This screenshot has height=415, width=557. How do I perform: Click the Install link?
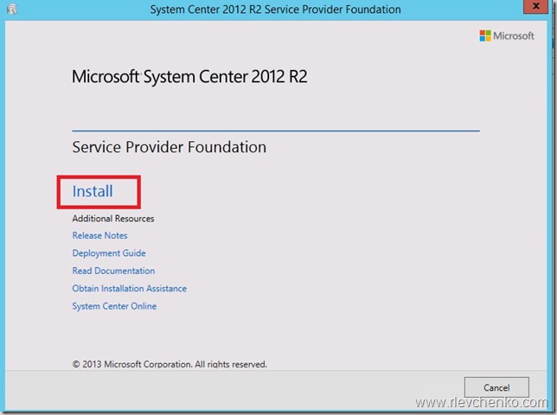tap(93, 191)
